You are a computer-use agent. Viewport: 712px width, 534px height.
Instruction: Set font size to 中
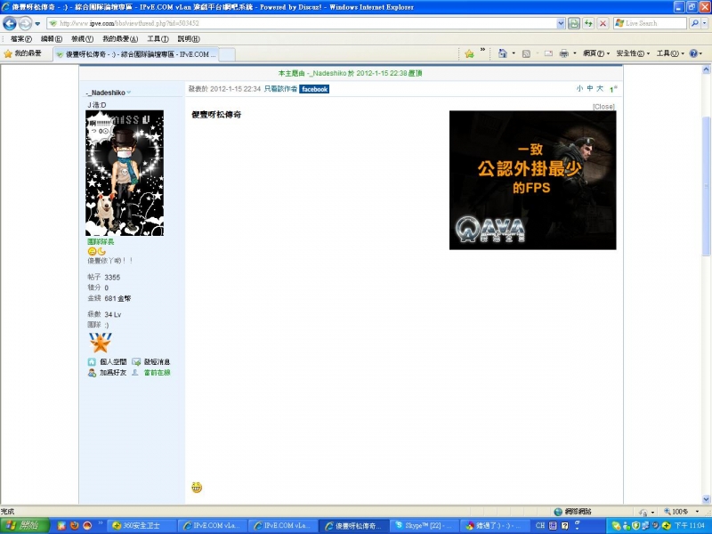coord(589,88)
